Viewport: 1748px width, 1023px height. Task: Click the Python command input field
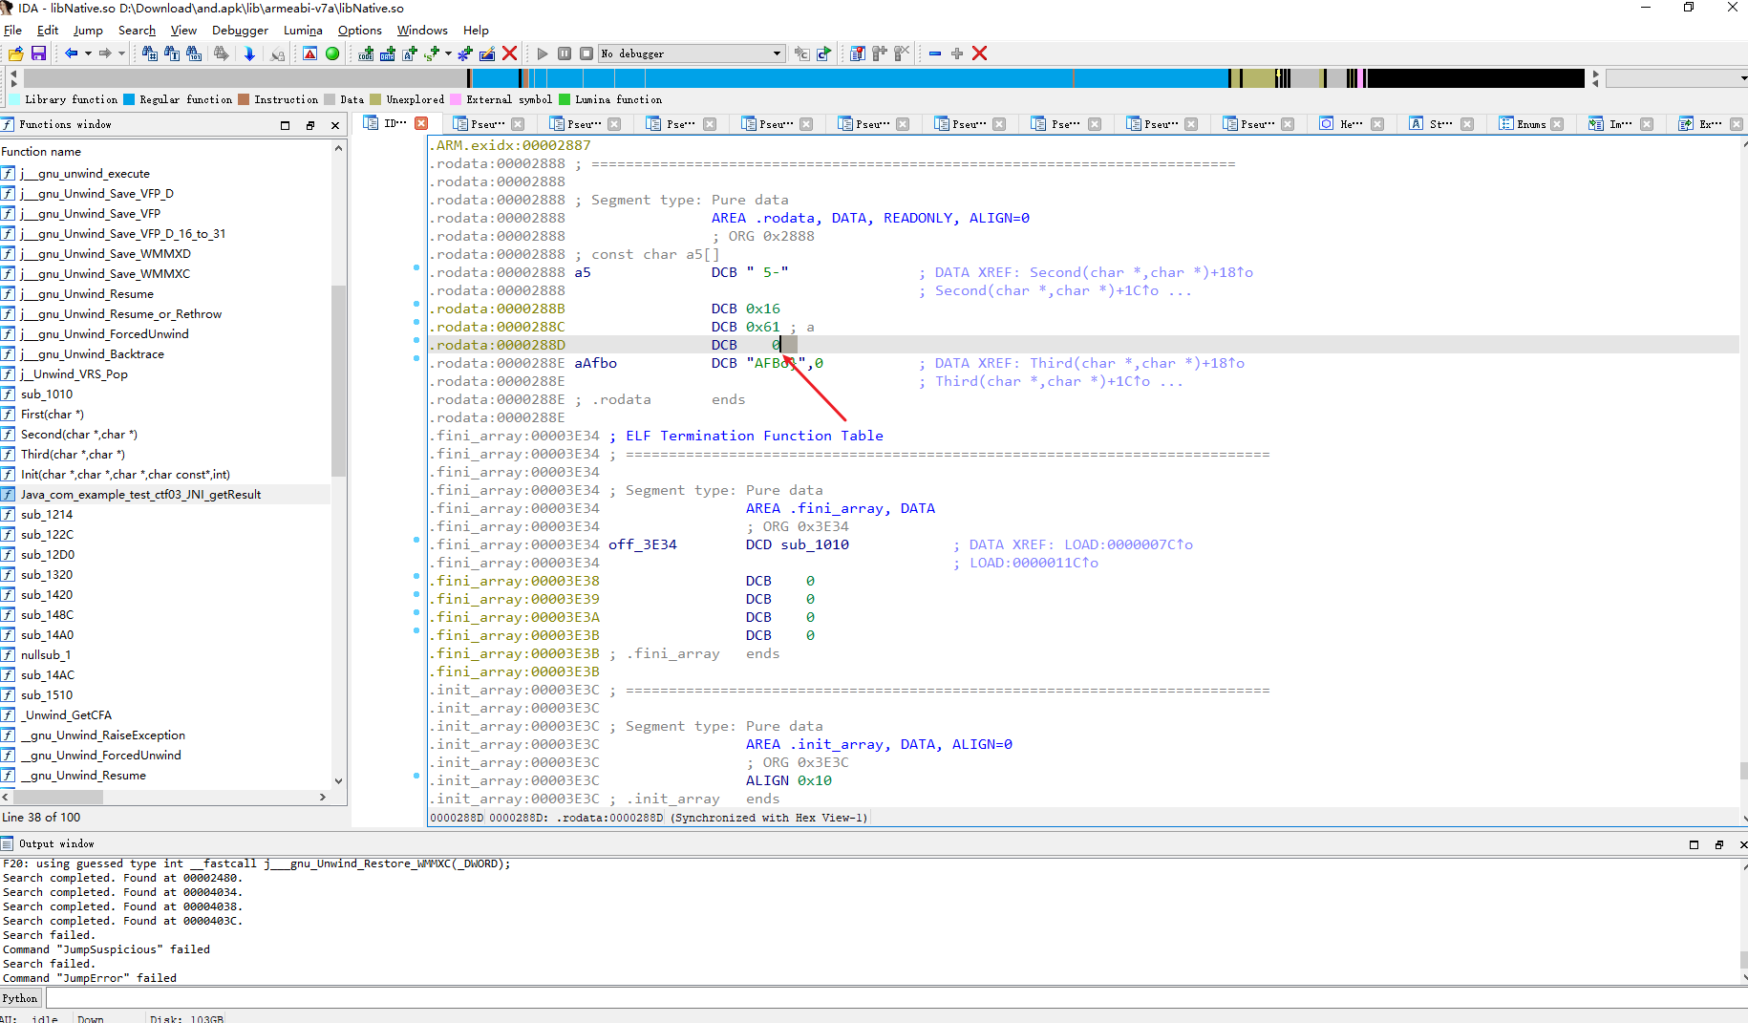[895, 998]
